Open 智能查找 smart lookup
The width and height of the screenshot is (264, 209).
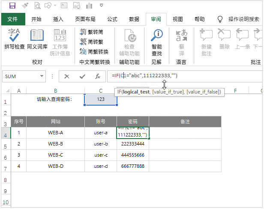[157, 42]
